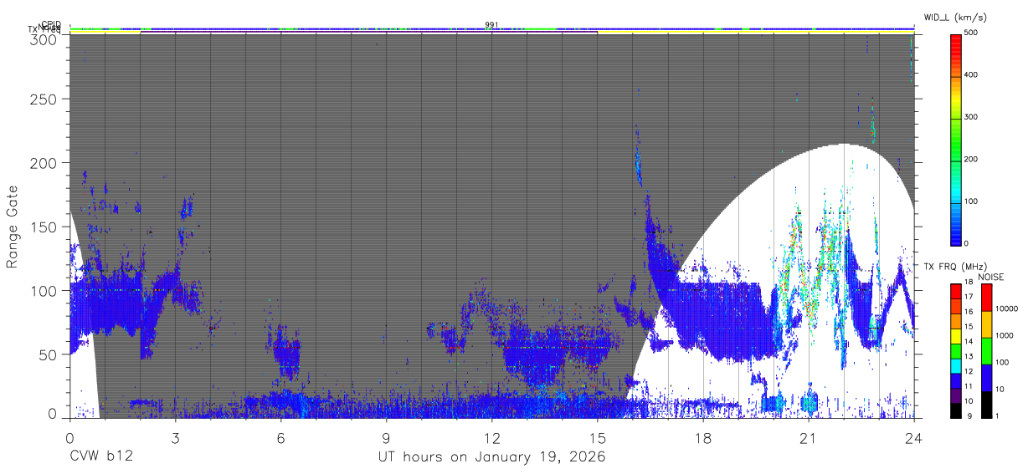Click the yellow segment of the TX FRQ colorbar
This screenshot has height=474, width=1028.
coord(956,336)
